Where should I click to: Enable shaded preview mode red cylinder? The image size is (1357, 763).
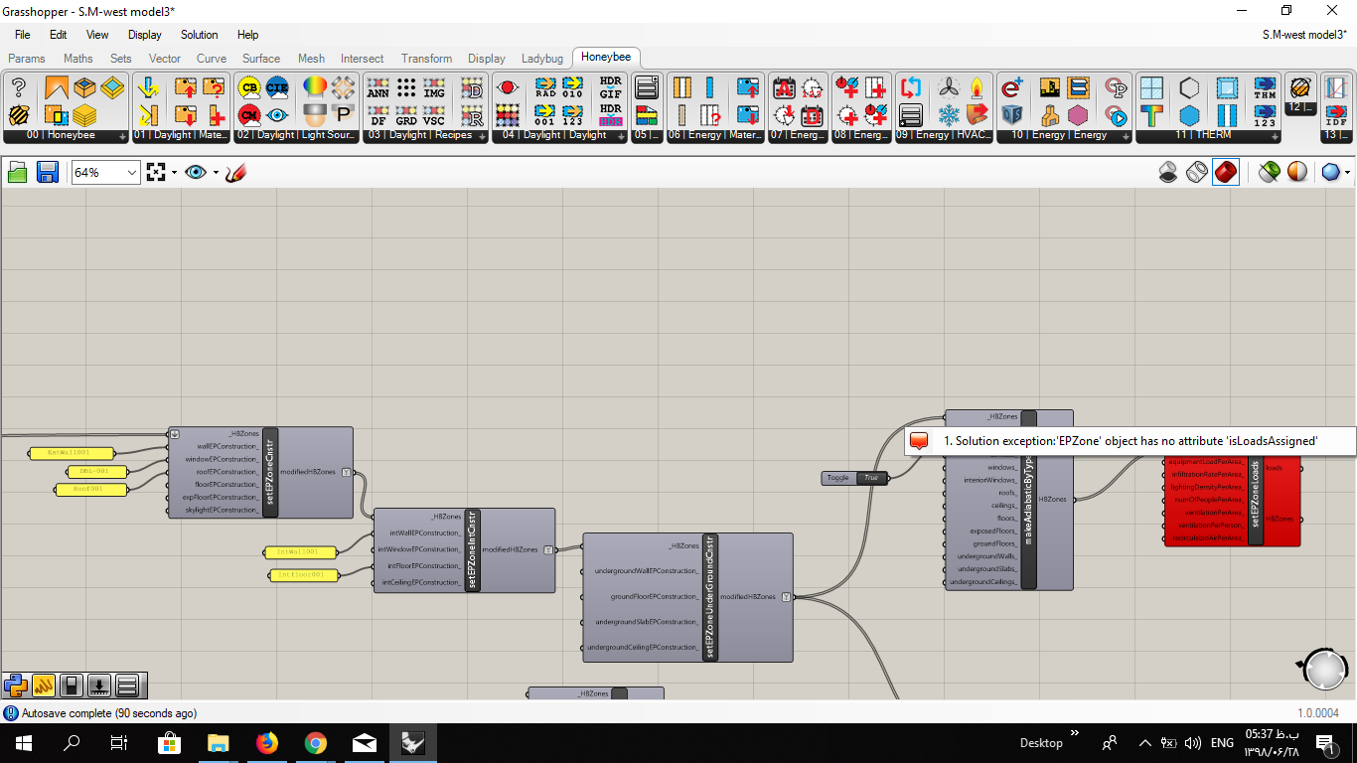click(1226, 172)
